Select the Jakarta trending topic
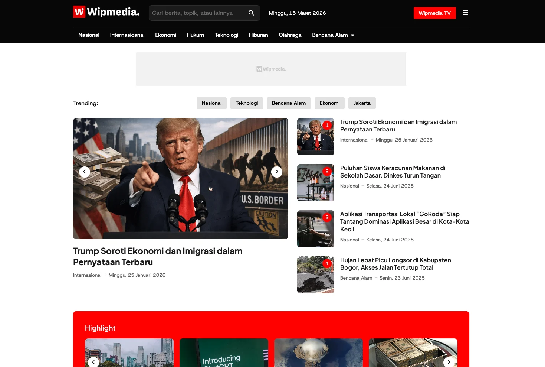This screenshot has width=545, height=367. [x=362, y=103]
